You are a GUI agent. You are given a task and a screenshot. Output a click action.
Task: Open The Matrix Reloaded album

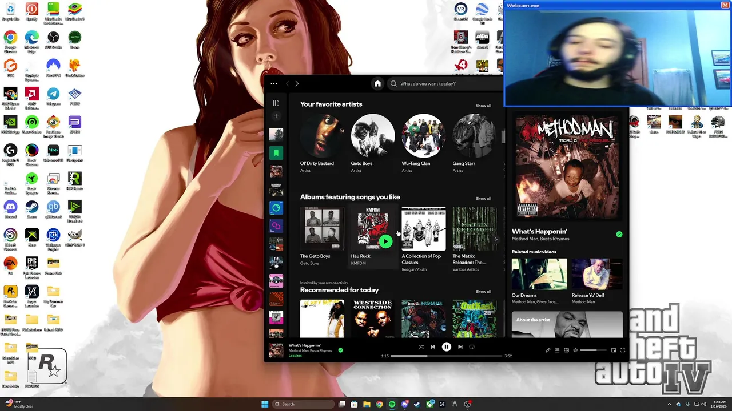pos(474,236)
